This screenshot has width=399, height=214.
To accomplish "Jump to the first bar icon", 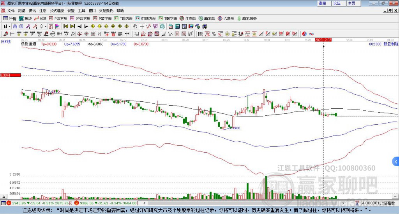I will tap(65, 26).
